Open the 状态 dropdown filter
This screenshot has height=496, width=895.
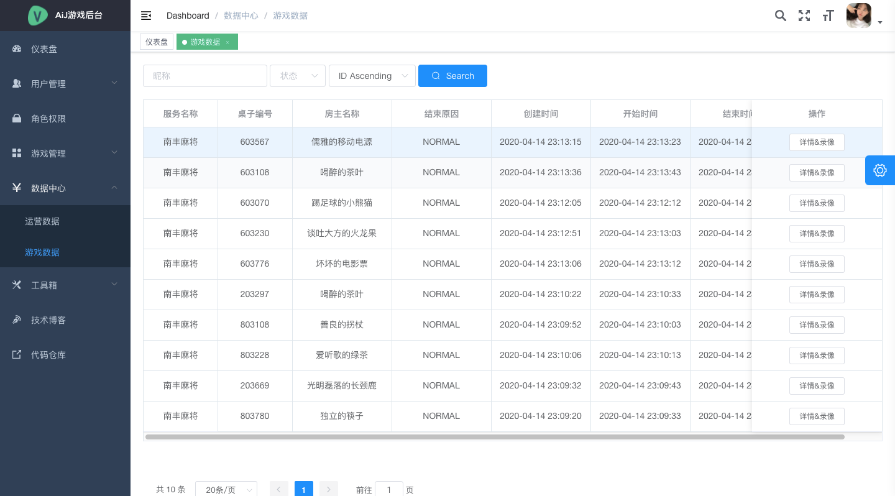pyautogui.click(x=297, y=76)
